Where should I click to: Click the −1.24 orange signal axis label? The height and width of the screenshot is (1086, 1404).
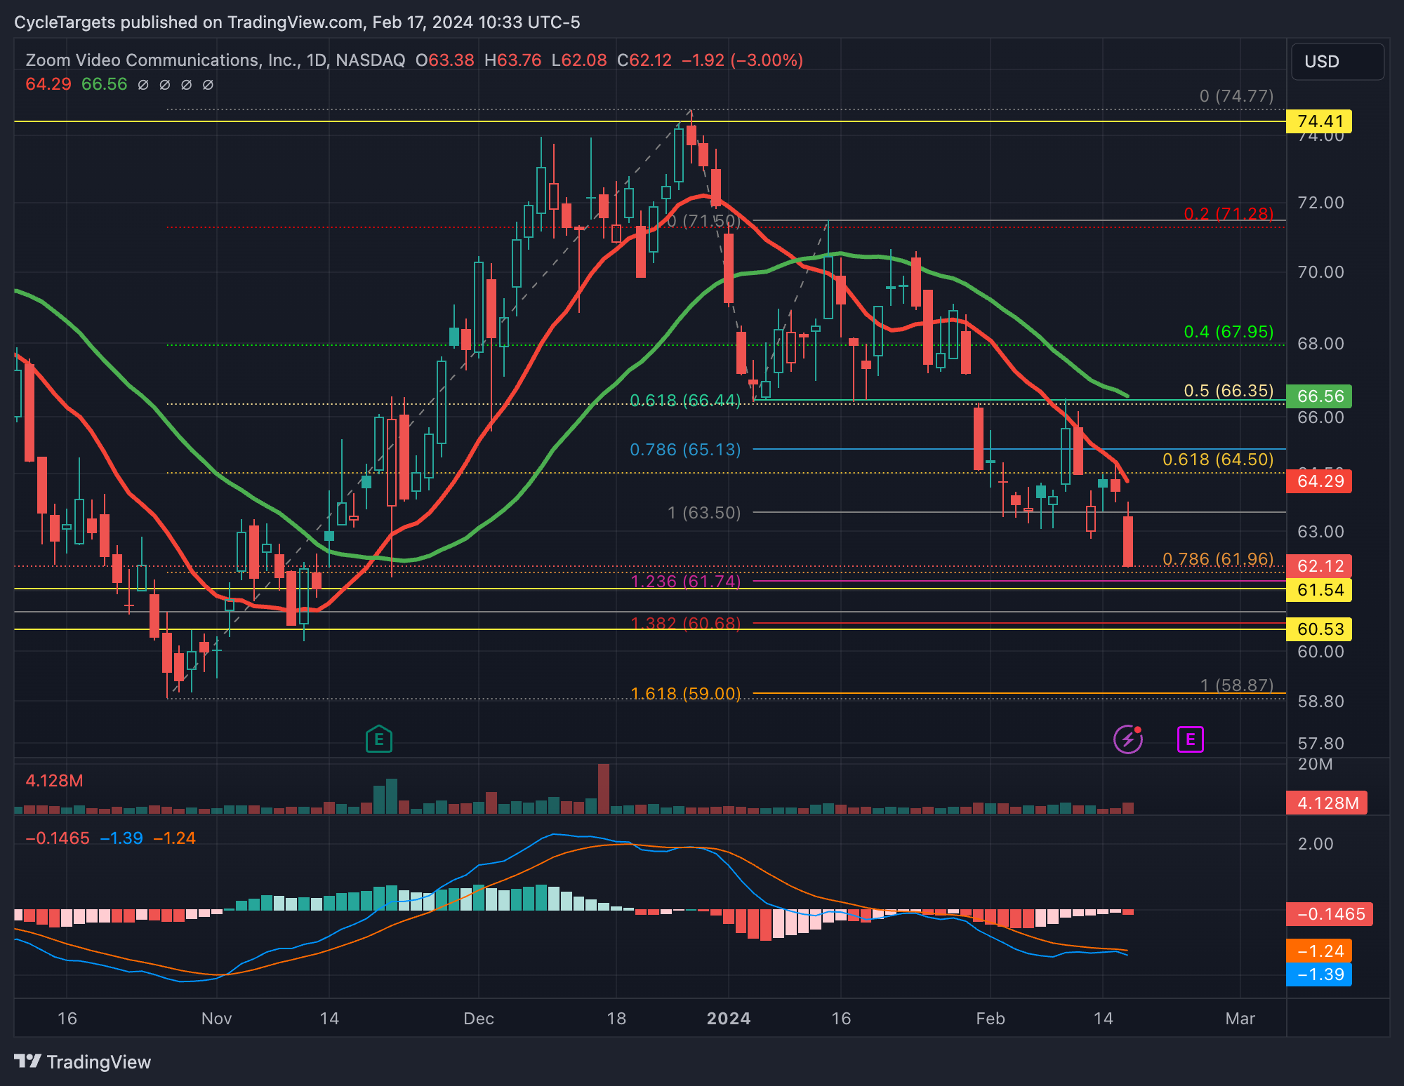[1319, 951]
